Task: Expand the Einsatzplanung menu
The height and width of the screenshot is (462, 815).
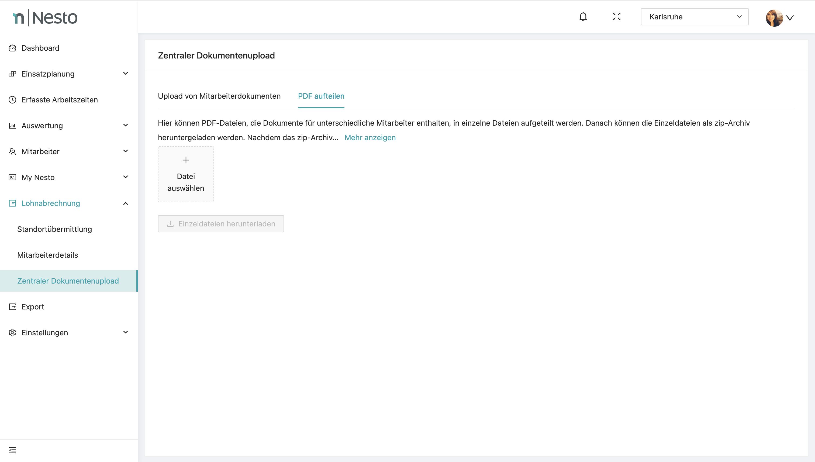Action: [126, 74]
